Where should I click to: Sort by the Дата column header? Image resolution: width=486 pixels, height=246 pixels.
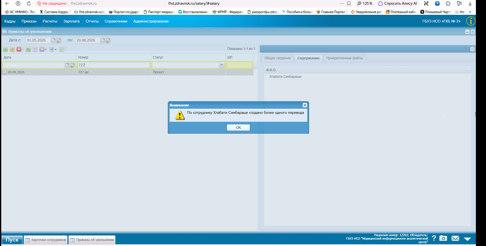(x=39, y=58)
